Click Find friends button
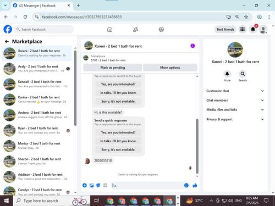The height and width of the screenshot is (206, 275). click(x=226, y=29)
